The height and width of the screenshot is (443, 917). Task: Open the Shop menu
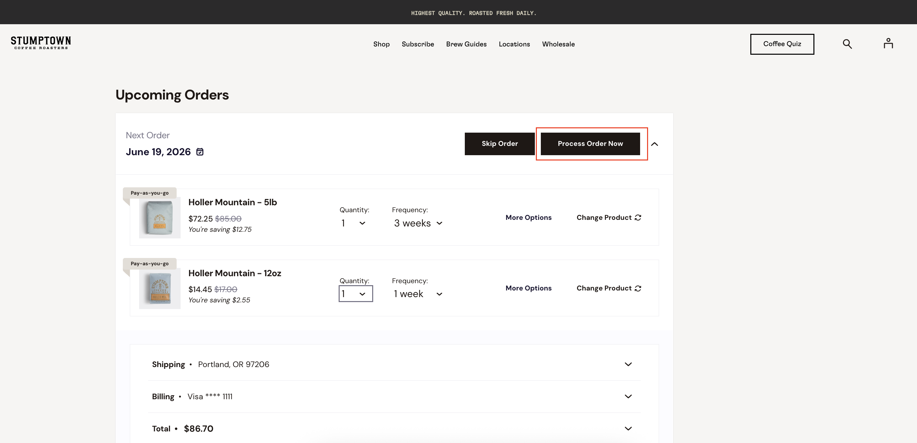click(381, 44)
